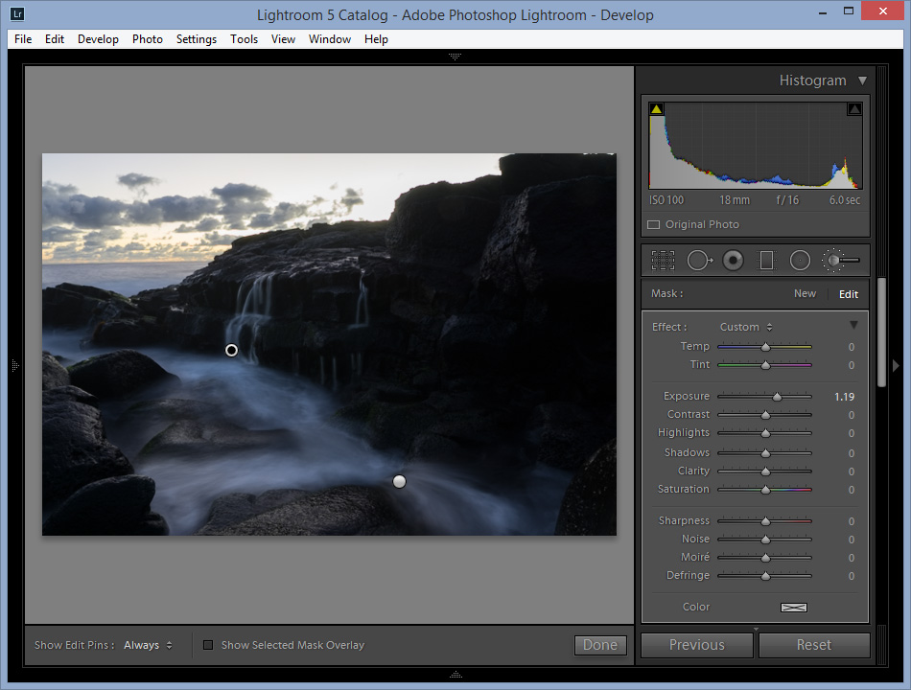Select the Spot Removal tool
Viewport: 911px width, 690px height.
(698, 260)
